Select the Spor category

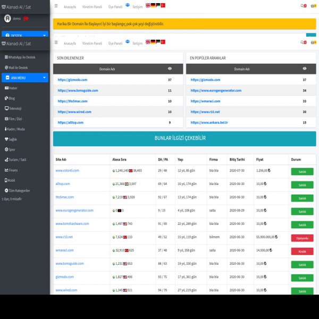pyautogui.click(x=10, y=149)
